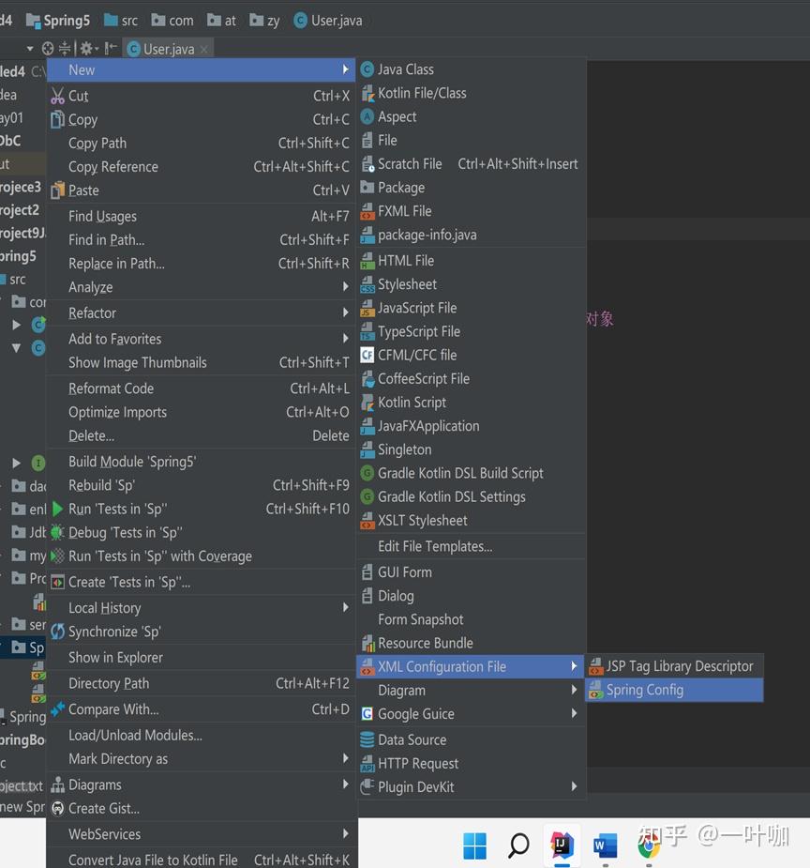The width and height of the screenshot is (810, 868).
Task: Close the User.java editor tab
Action: tap(204, 50)
